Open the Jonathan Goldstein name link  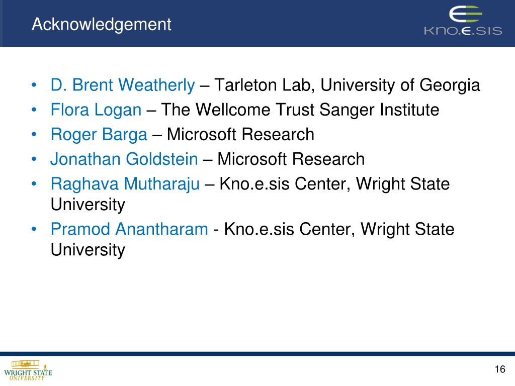pos(124,159)
